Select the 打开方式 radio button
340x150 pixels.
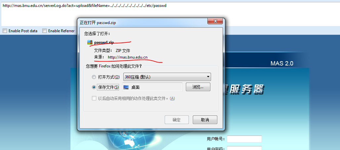tap(94, 77)
